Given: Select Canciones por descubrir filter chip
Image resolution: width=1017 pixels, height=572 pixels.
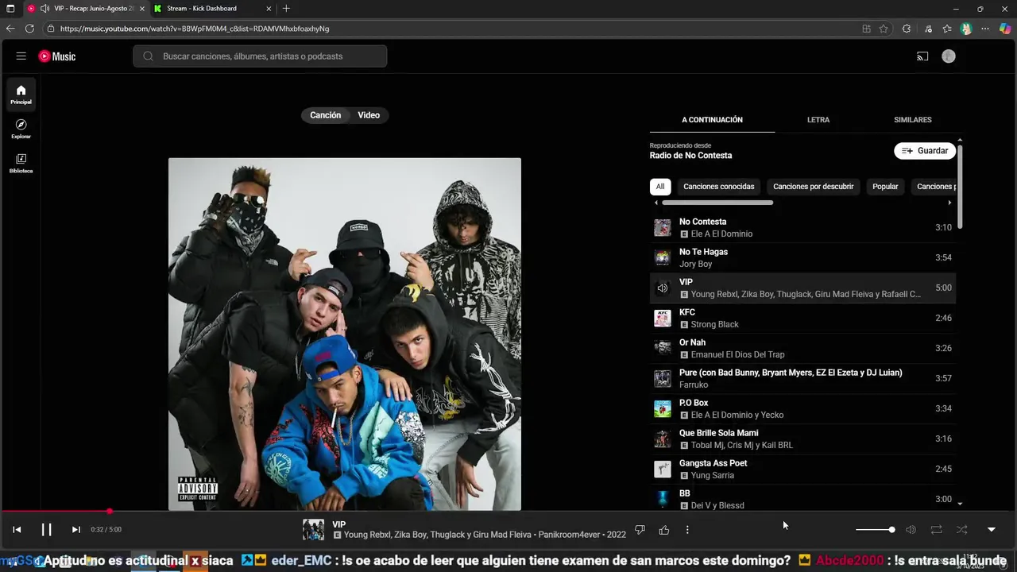Looking at the screenshot, I should pos(814,187).
